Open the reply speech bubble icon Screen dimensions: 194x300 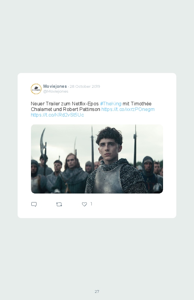pyautogui.click(x=34, y=204)
